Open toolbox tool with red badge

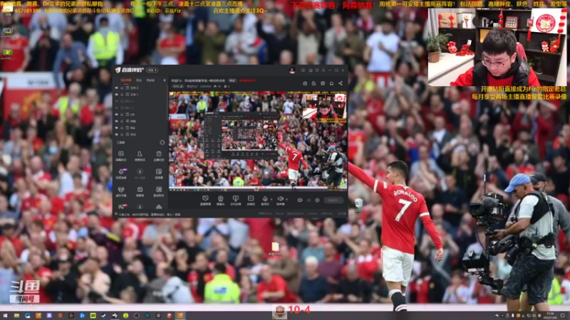(x=122, y=207)
